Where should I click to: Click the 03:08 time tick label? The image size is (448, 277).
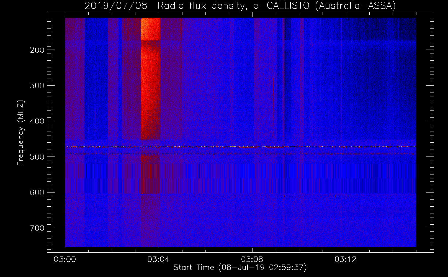tap(252, 260)
